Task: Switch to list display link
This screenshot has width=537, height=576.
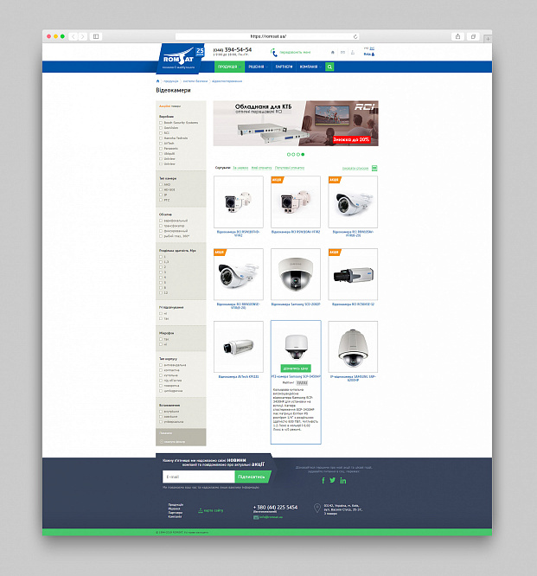Action: 355,169
